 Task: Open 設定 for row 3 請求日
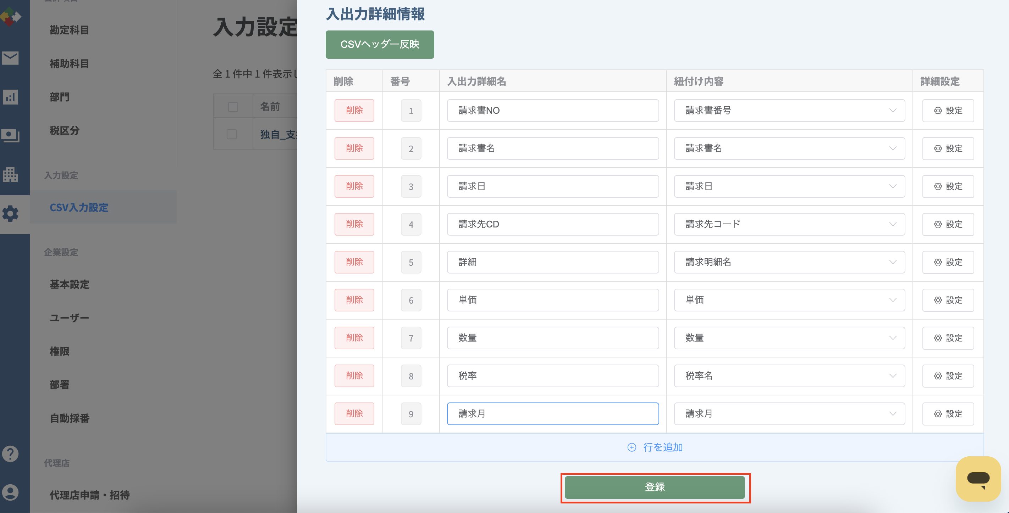point(948,186)
